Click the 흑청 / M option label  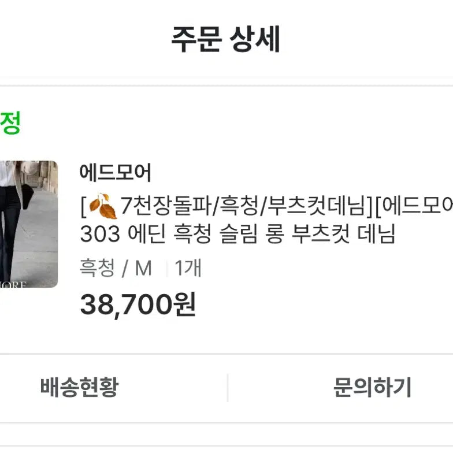[x=116, y=268]
